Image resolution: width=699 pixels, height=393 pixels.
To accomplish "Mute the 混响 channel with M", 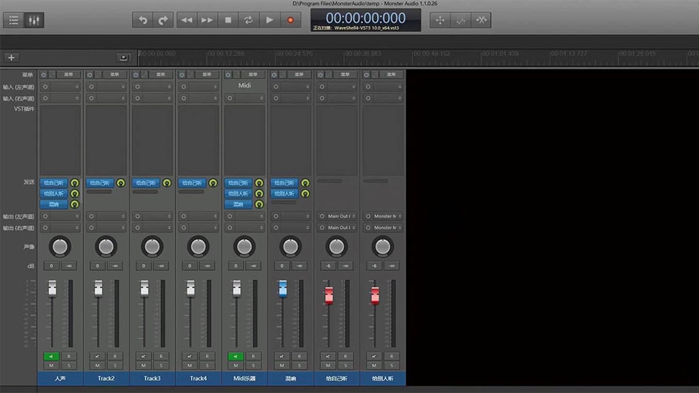I will tap(282, 365).
